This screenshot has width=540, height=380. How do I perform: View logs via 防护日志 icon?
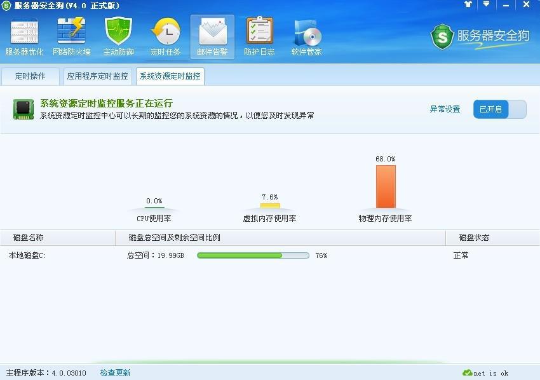(259, 35)
